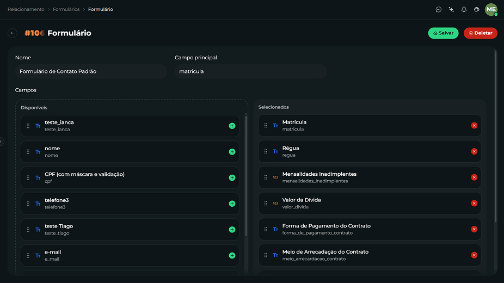
Task: Add the telefone3 field
Action: [x=232, y=204]
